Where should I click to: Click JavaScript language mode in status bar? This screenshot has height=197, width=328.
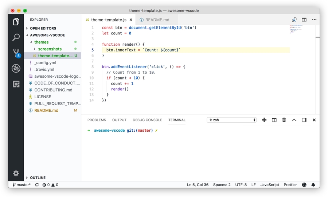269,185
